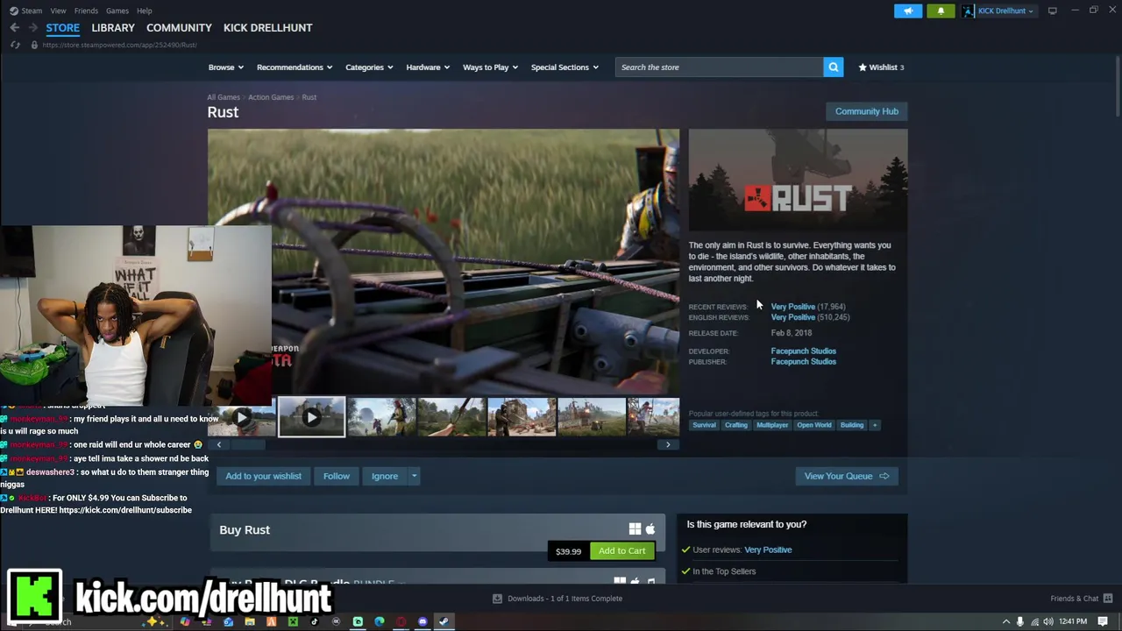The width and height of the screenshot is (1122, 631).
Task: Expand more tags with plus button
Action: (874, 425)
